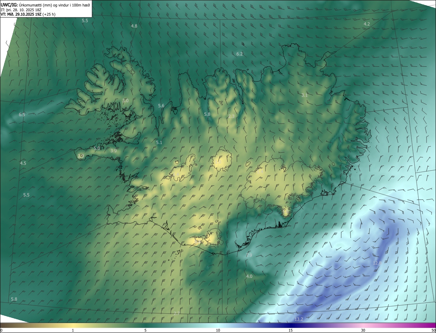Pick the pink colour bar segment above 30
Screen dimensions: 436x333
[363, 325]
